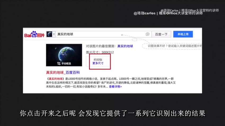
Task: Open the camera image-search icon
Action: (147, 34)
